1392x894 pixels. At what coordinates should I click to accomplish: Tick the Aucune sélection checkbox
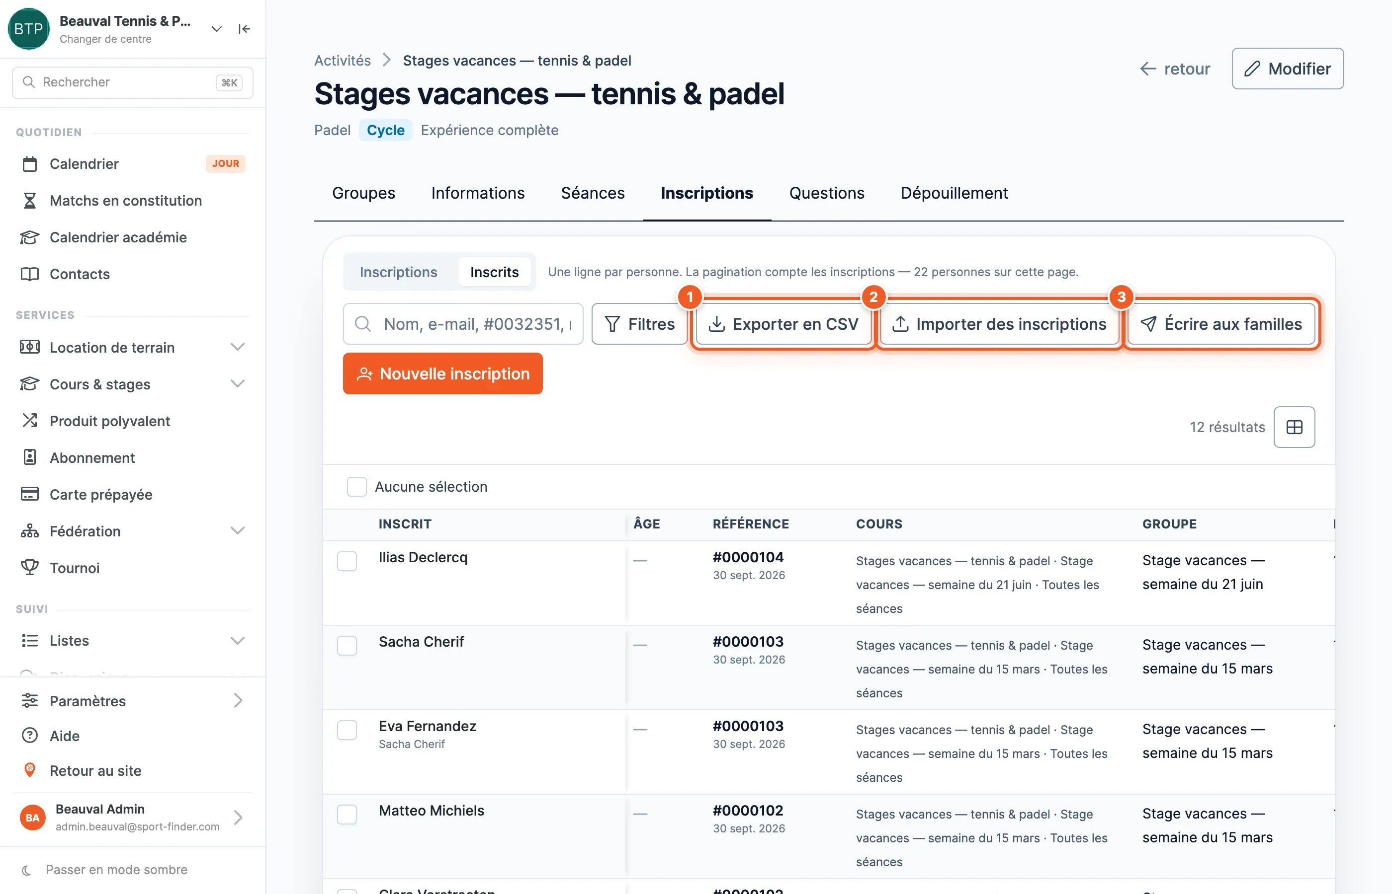357,486
